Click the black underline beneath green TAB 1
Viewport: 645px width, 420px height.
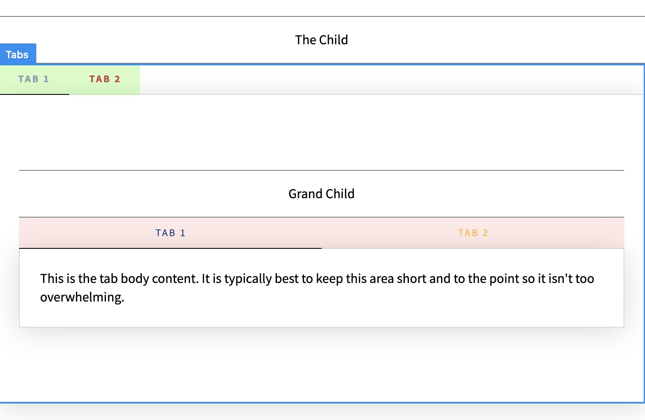point(35,94)
